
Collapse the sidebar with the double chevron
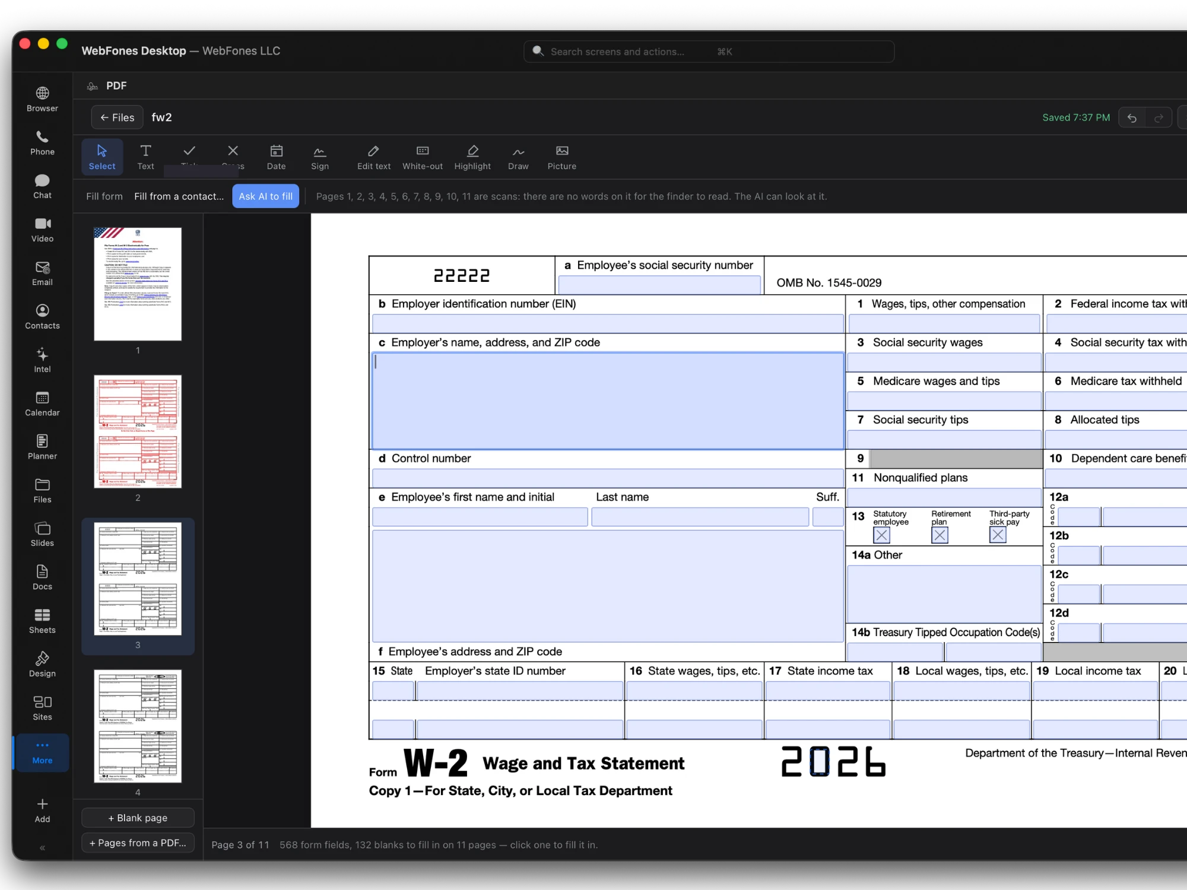(x=42, y=848)
